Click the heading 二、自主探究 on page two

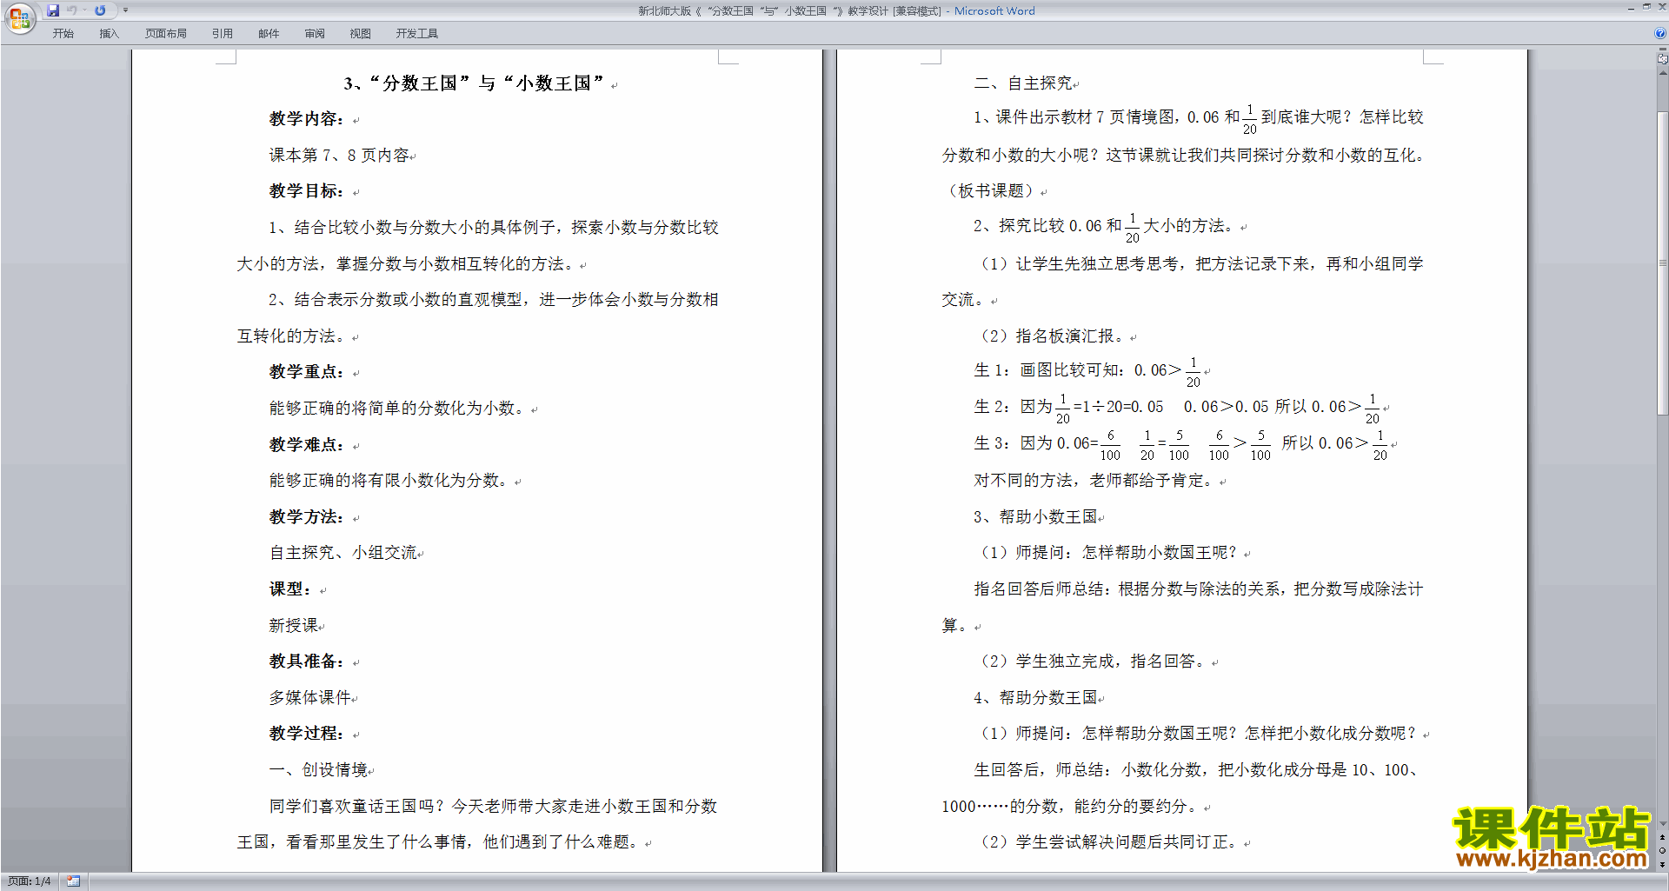click(1023, 83)
